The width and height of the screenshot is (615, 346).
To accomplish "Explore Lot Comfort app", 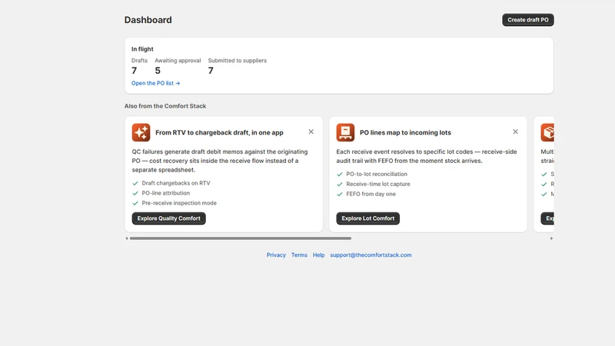I will tap(368, 218).
